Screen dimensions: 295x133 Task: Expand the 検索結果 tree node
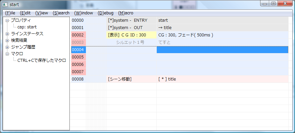[7, 40]
